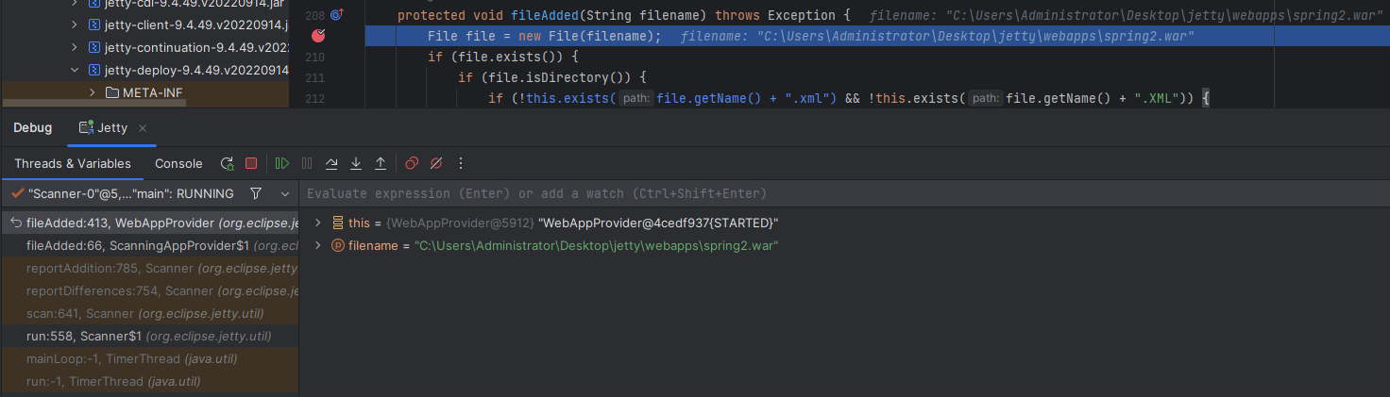The image size is (1390, 397).
Task: Stop the debug session
Action: click(251, 163)
